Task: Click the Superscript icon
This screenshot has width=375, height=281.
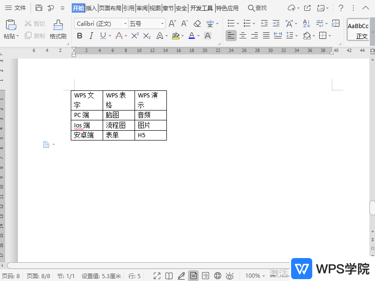Action: pos(134,34)
